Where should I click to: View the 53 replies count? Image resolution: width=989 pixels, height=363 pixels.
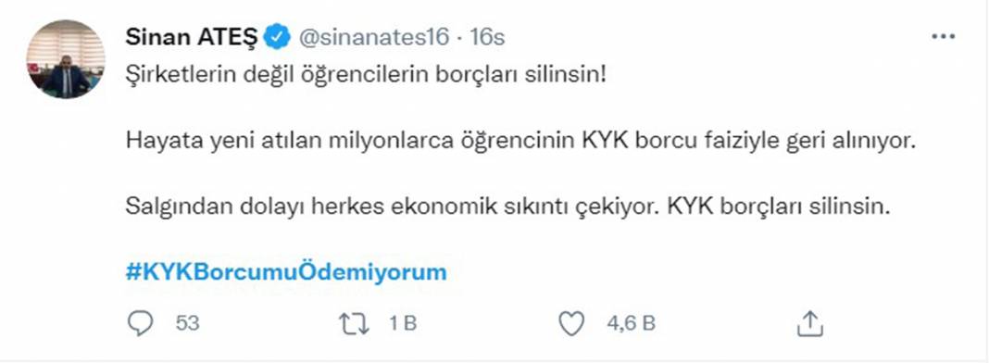[187, 324]
